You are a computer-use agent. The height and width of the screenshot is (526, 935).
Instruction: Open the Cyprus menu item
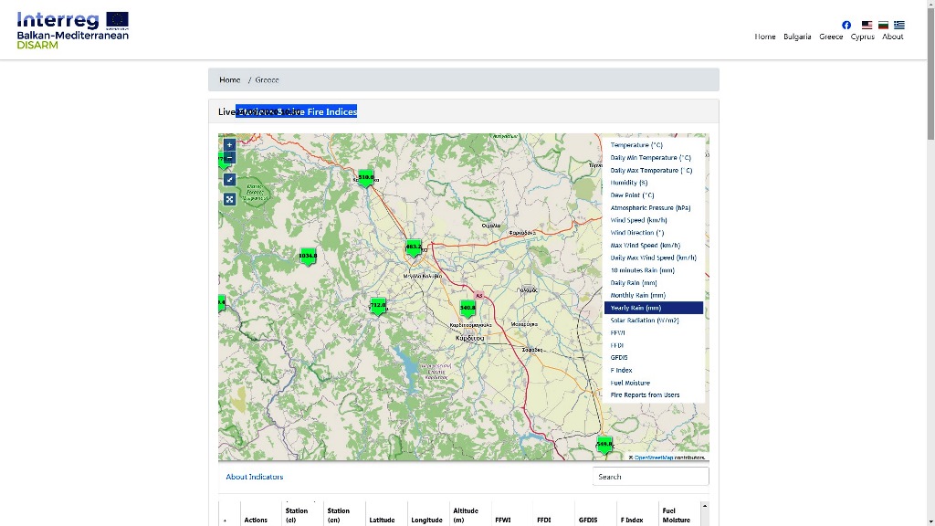click(x=862, y=37)
